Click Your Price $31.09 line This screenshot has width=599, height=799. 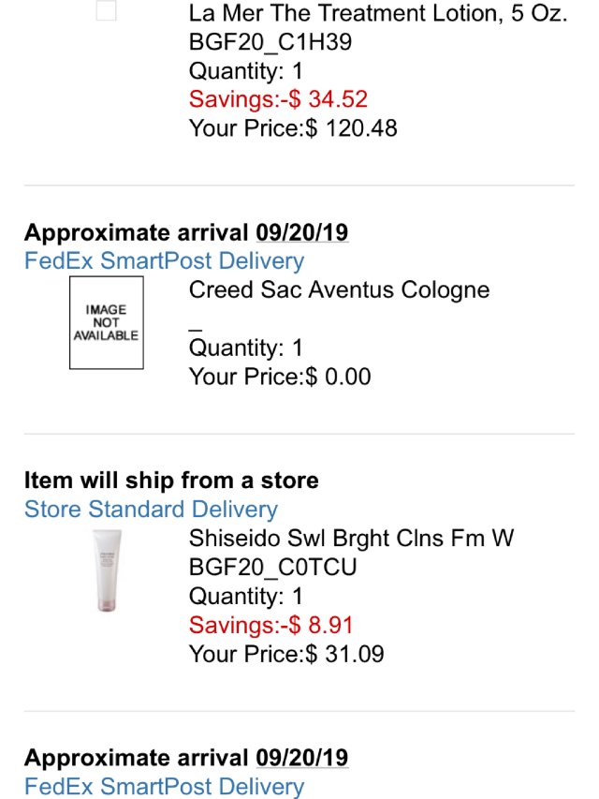(x=286, y=653)
